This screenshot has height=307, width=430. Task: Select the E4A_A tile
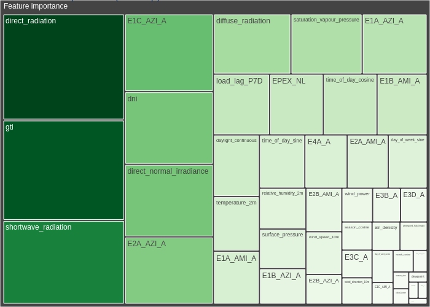[326, 161]
